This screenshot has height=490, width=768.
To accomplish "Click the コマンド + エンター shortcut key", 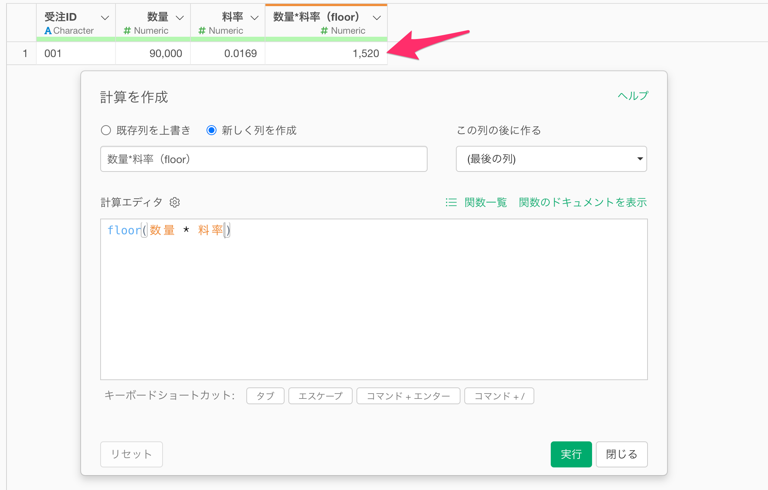I will [408, 396].
